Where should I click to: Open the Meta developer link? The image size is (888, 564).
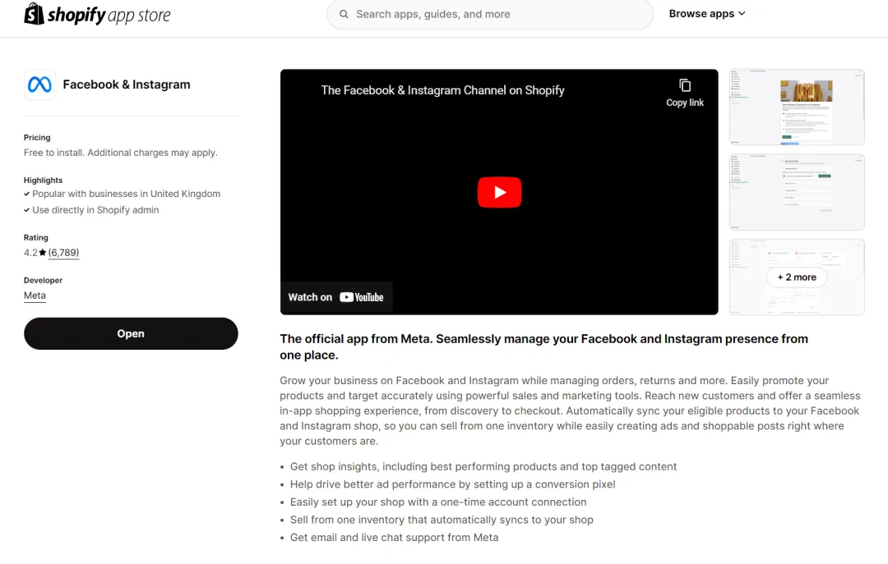tap(35, 296)
